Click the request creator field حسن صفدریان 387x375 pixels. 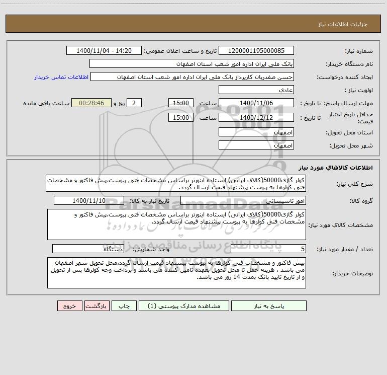tap(192, 77)
